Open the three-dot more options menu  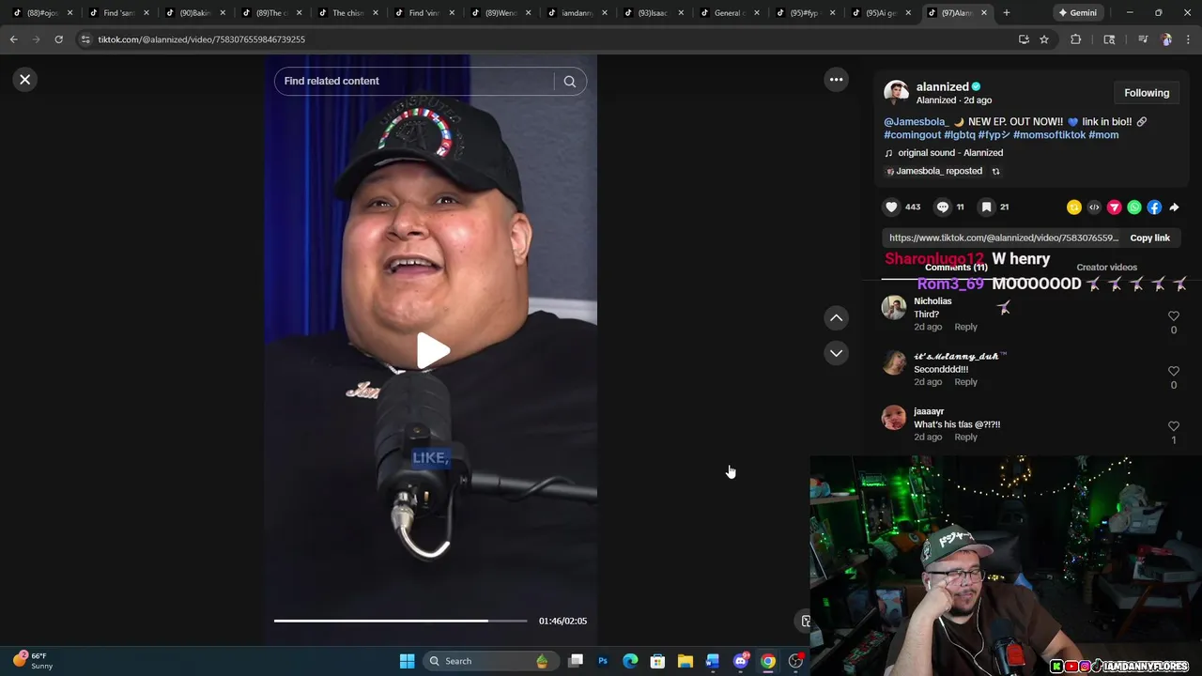pos(836,80)
